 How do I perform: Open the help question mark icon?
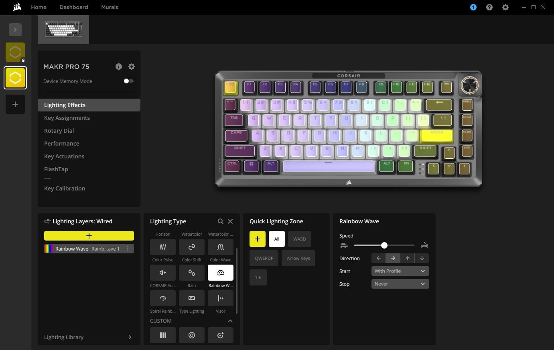(x=489, y=7)
